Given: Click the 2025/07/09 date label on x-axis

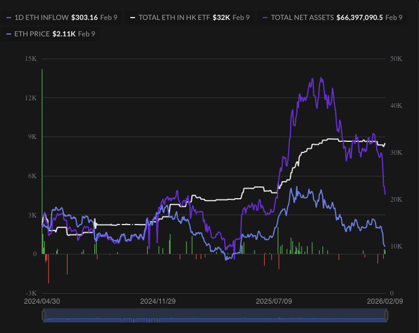Looking at the screenshot, I should [x=273, y=301].
